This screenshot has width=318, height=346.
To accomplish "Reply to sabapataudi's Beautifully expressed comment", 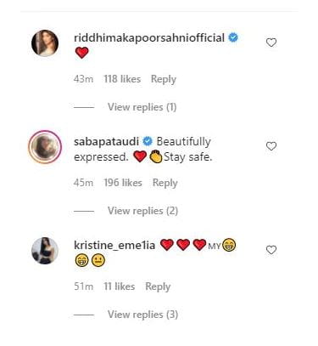I will tap(165, 183).
